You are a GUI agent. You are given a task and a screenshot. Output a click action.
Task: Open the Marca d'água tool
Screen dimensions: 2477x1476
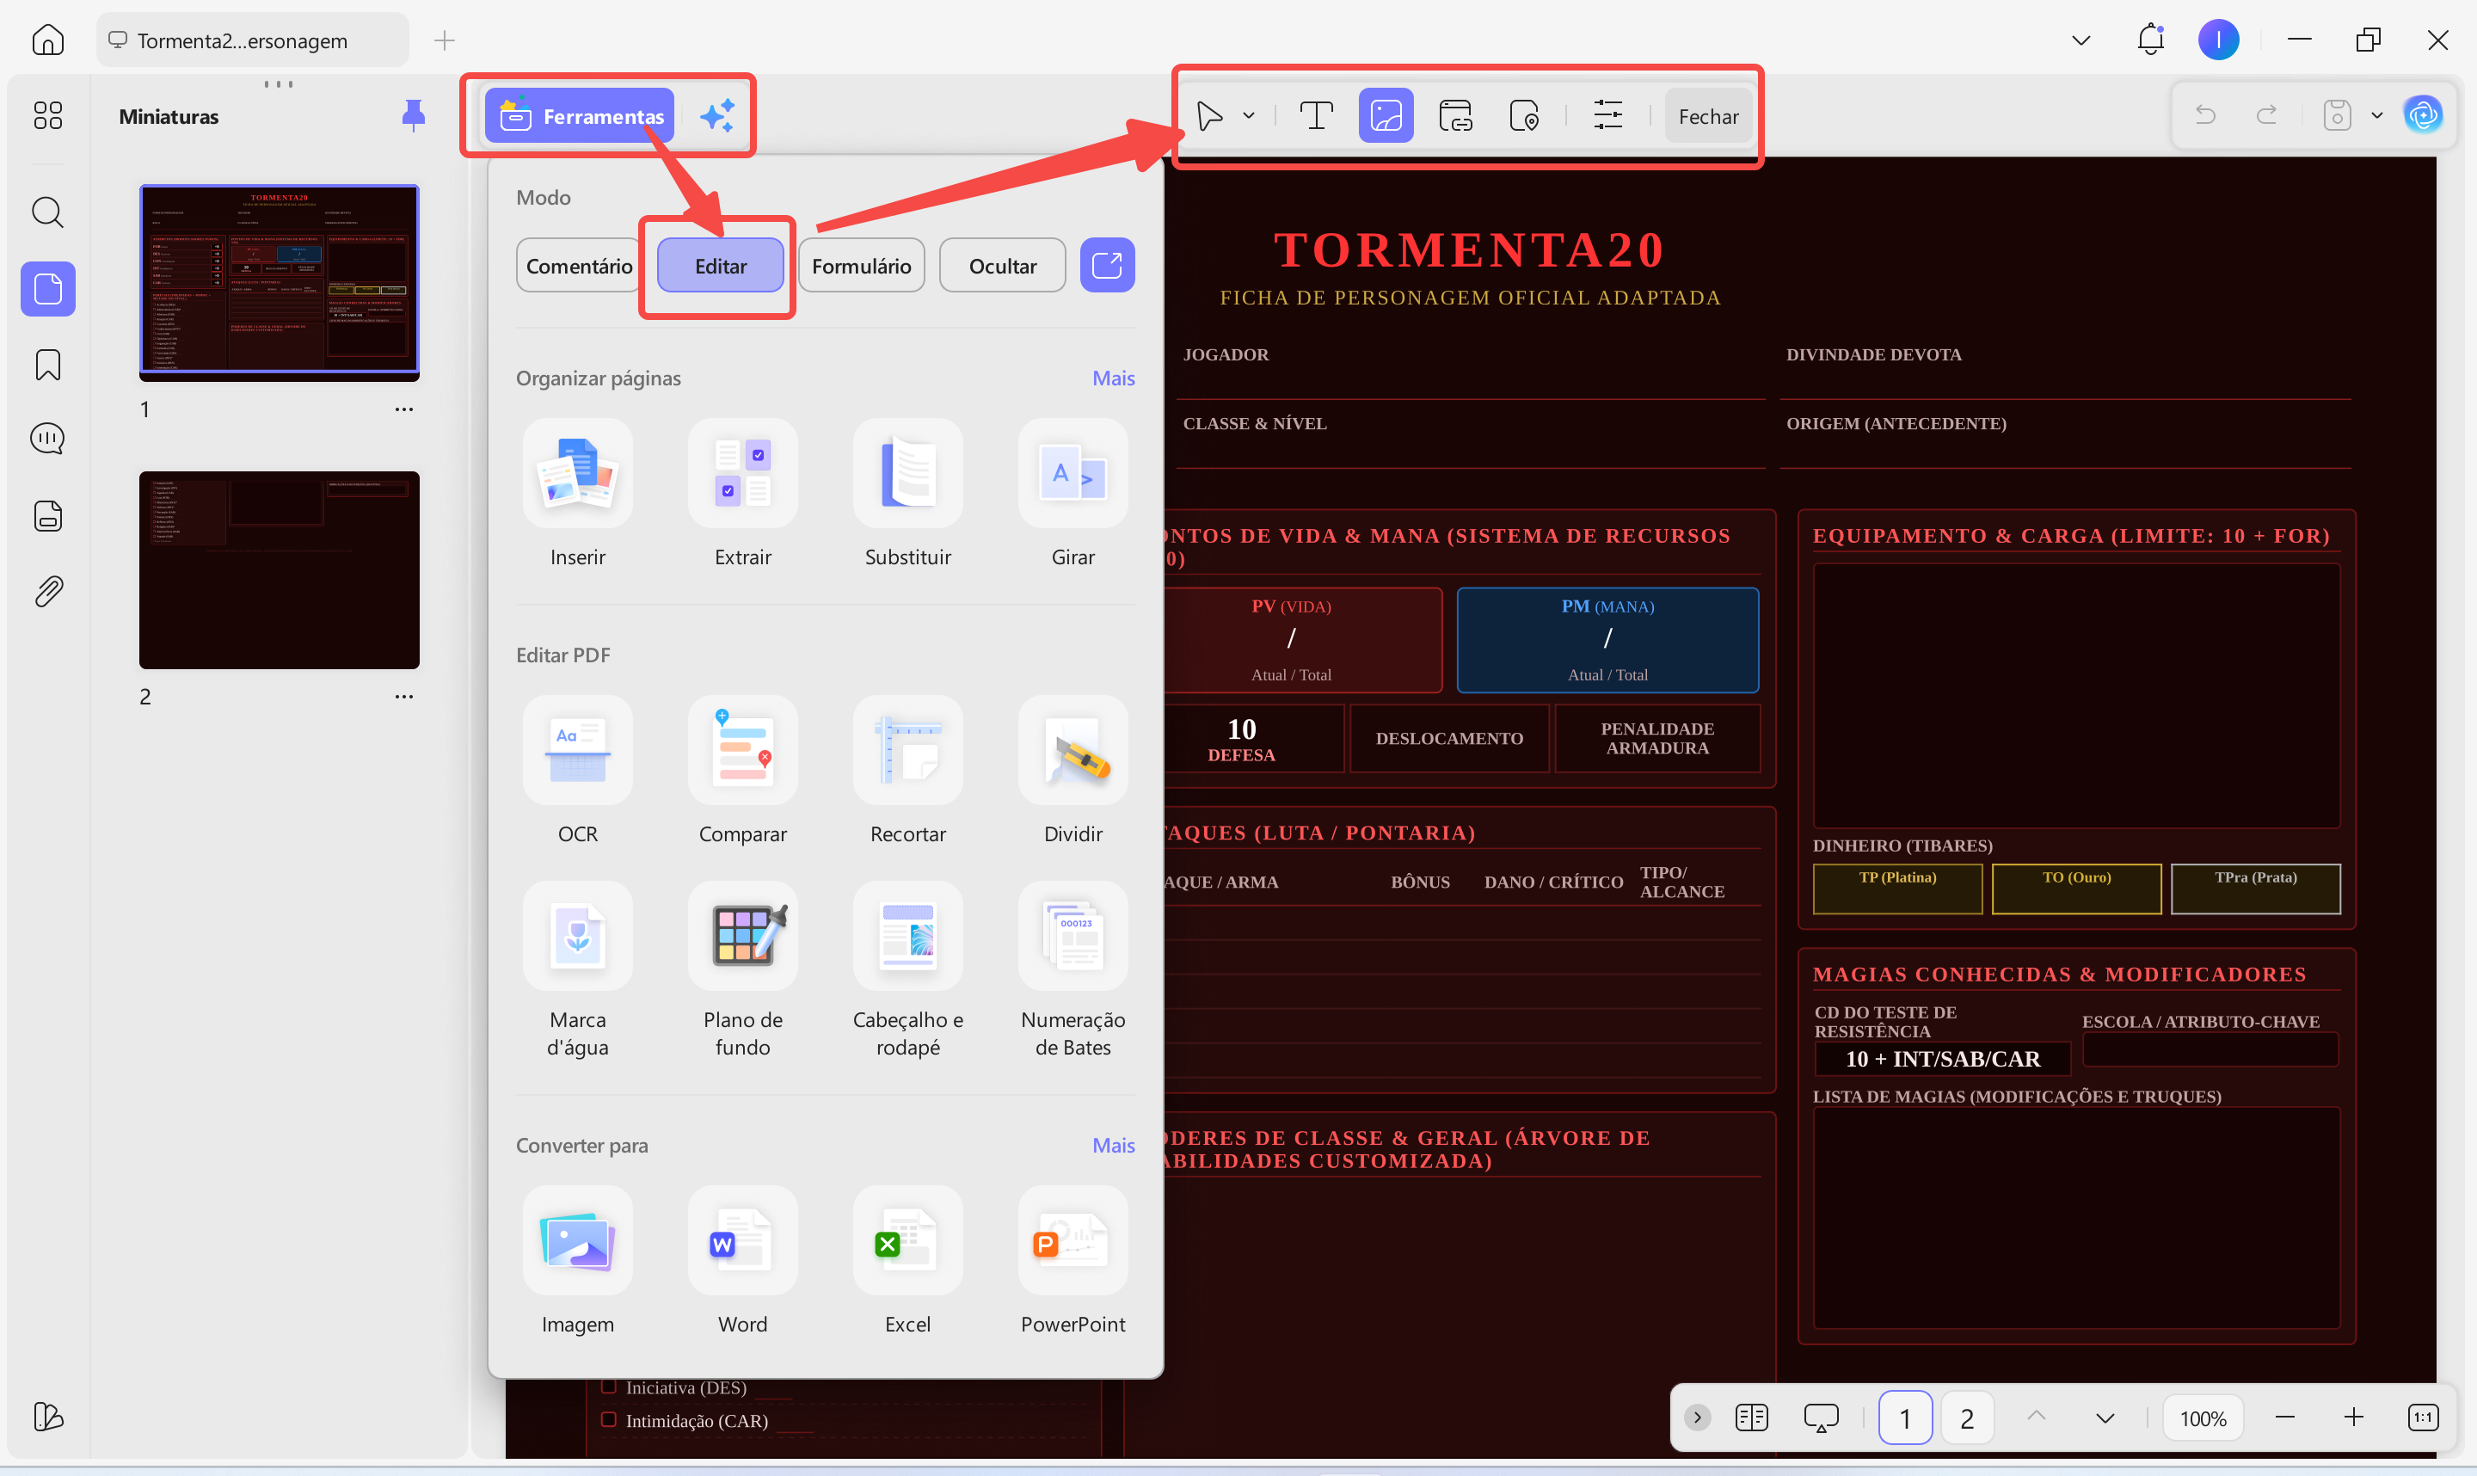[578, 936]
